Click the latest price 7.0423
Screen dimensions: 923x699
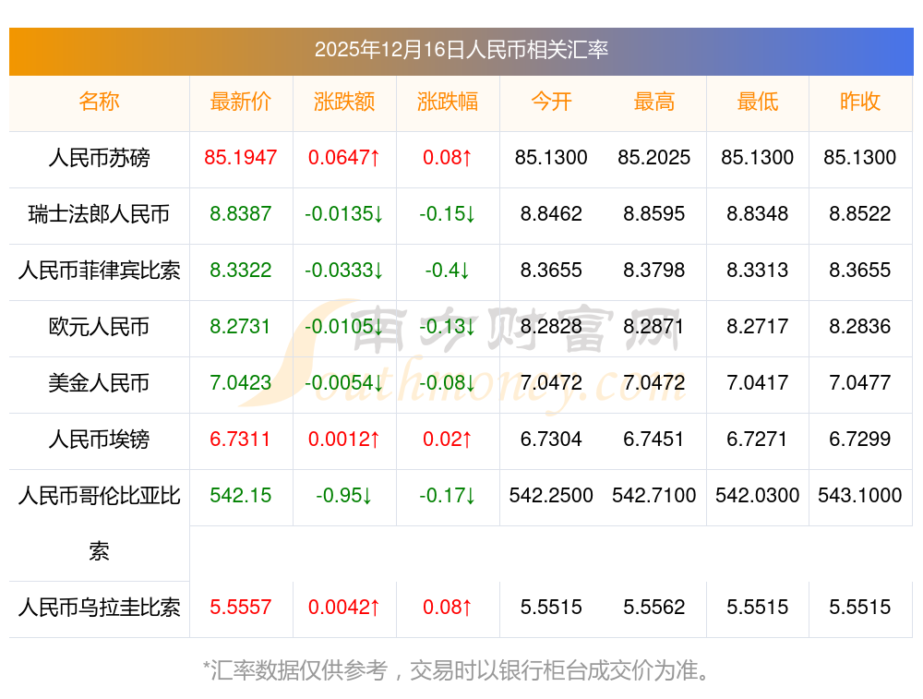(x=241, y=382)
